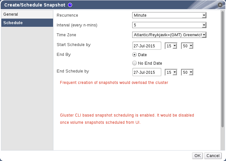Select the Date radio button
The height and width of the screenshot is (161, 226).
(134, 55)
